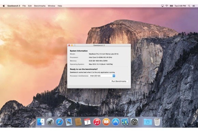Viewport: 198px width, 132px height.
Task: Click the System Information heading
Action: 79,51
